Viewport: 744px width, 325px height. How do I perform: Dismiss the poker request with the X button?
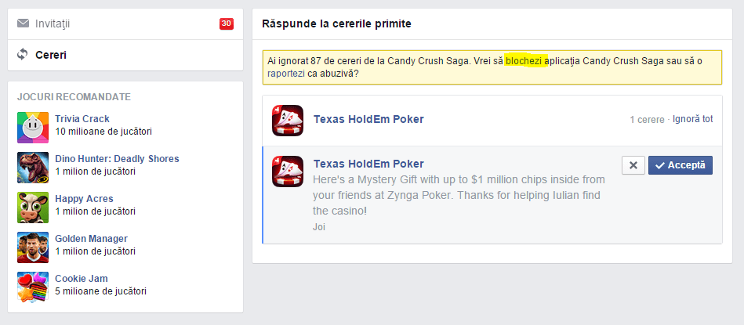(x=633, y=165)
